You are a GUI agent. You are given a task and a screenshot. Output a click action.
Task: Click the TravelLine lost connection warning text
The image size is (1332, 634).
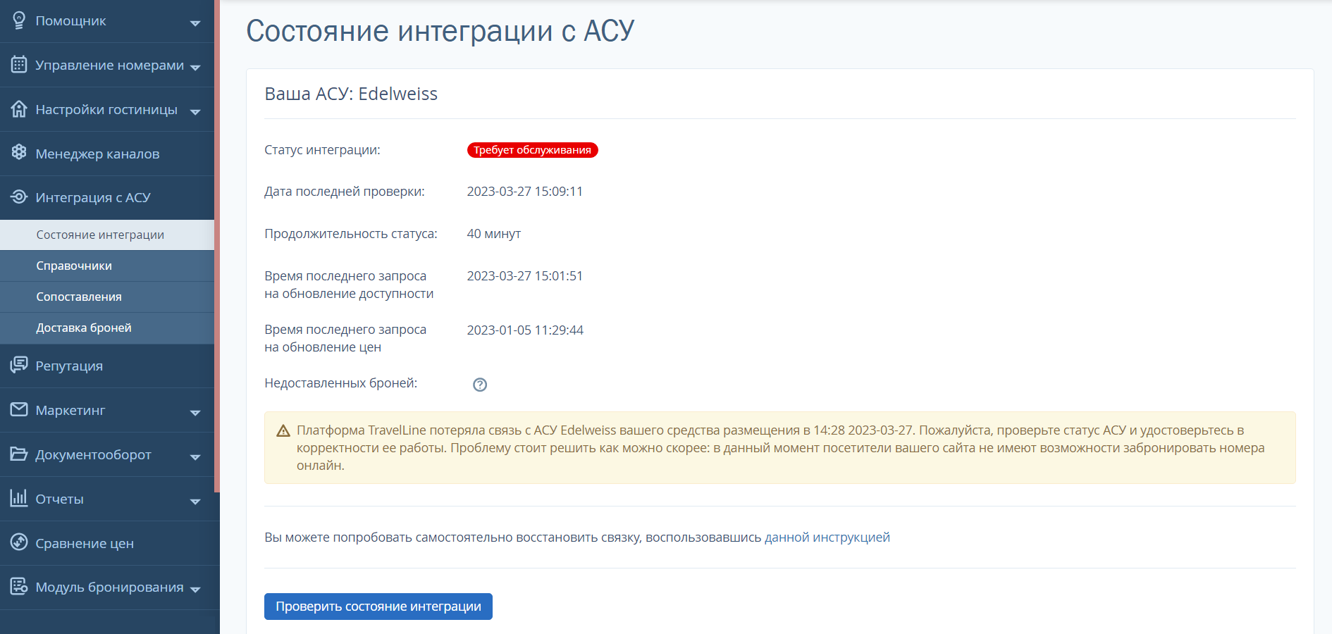(x=781, y=448)
